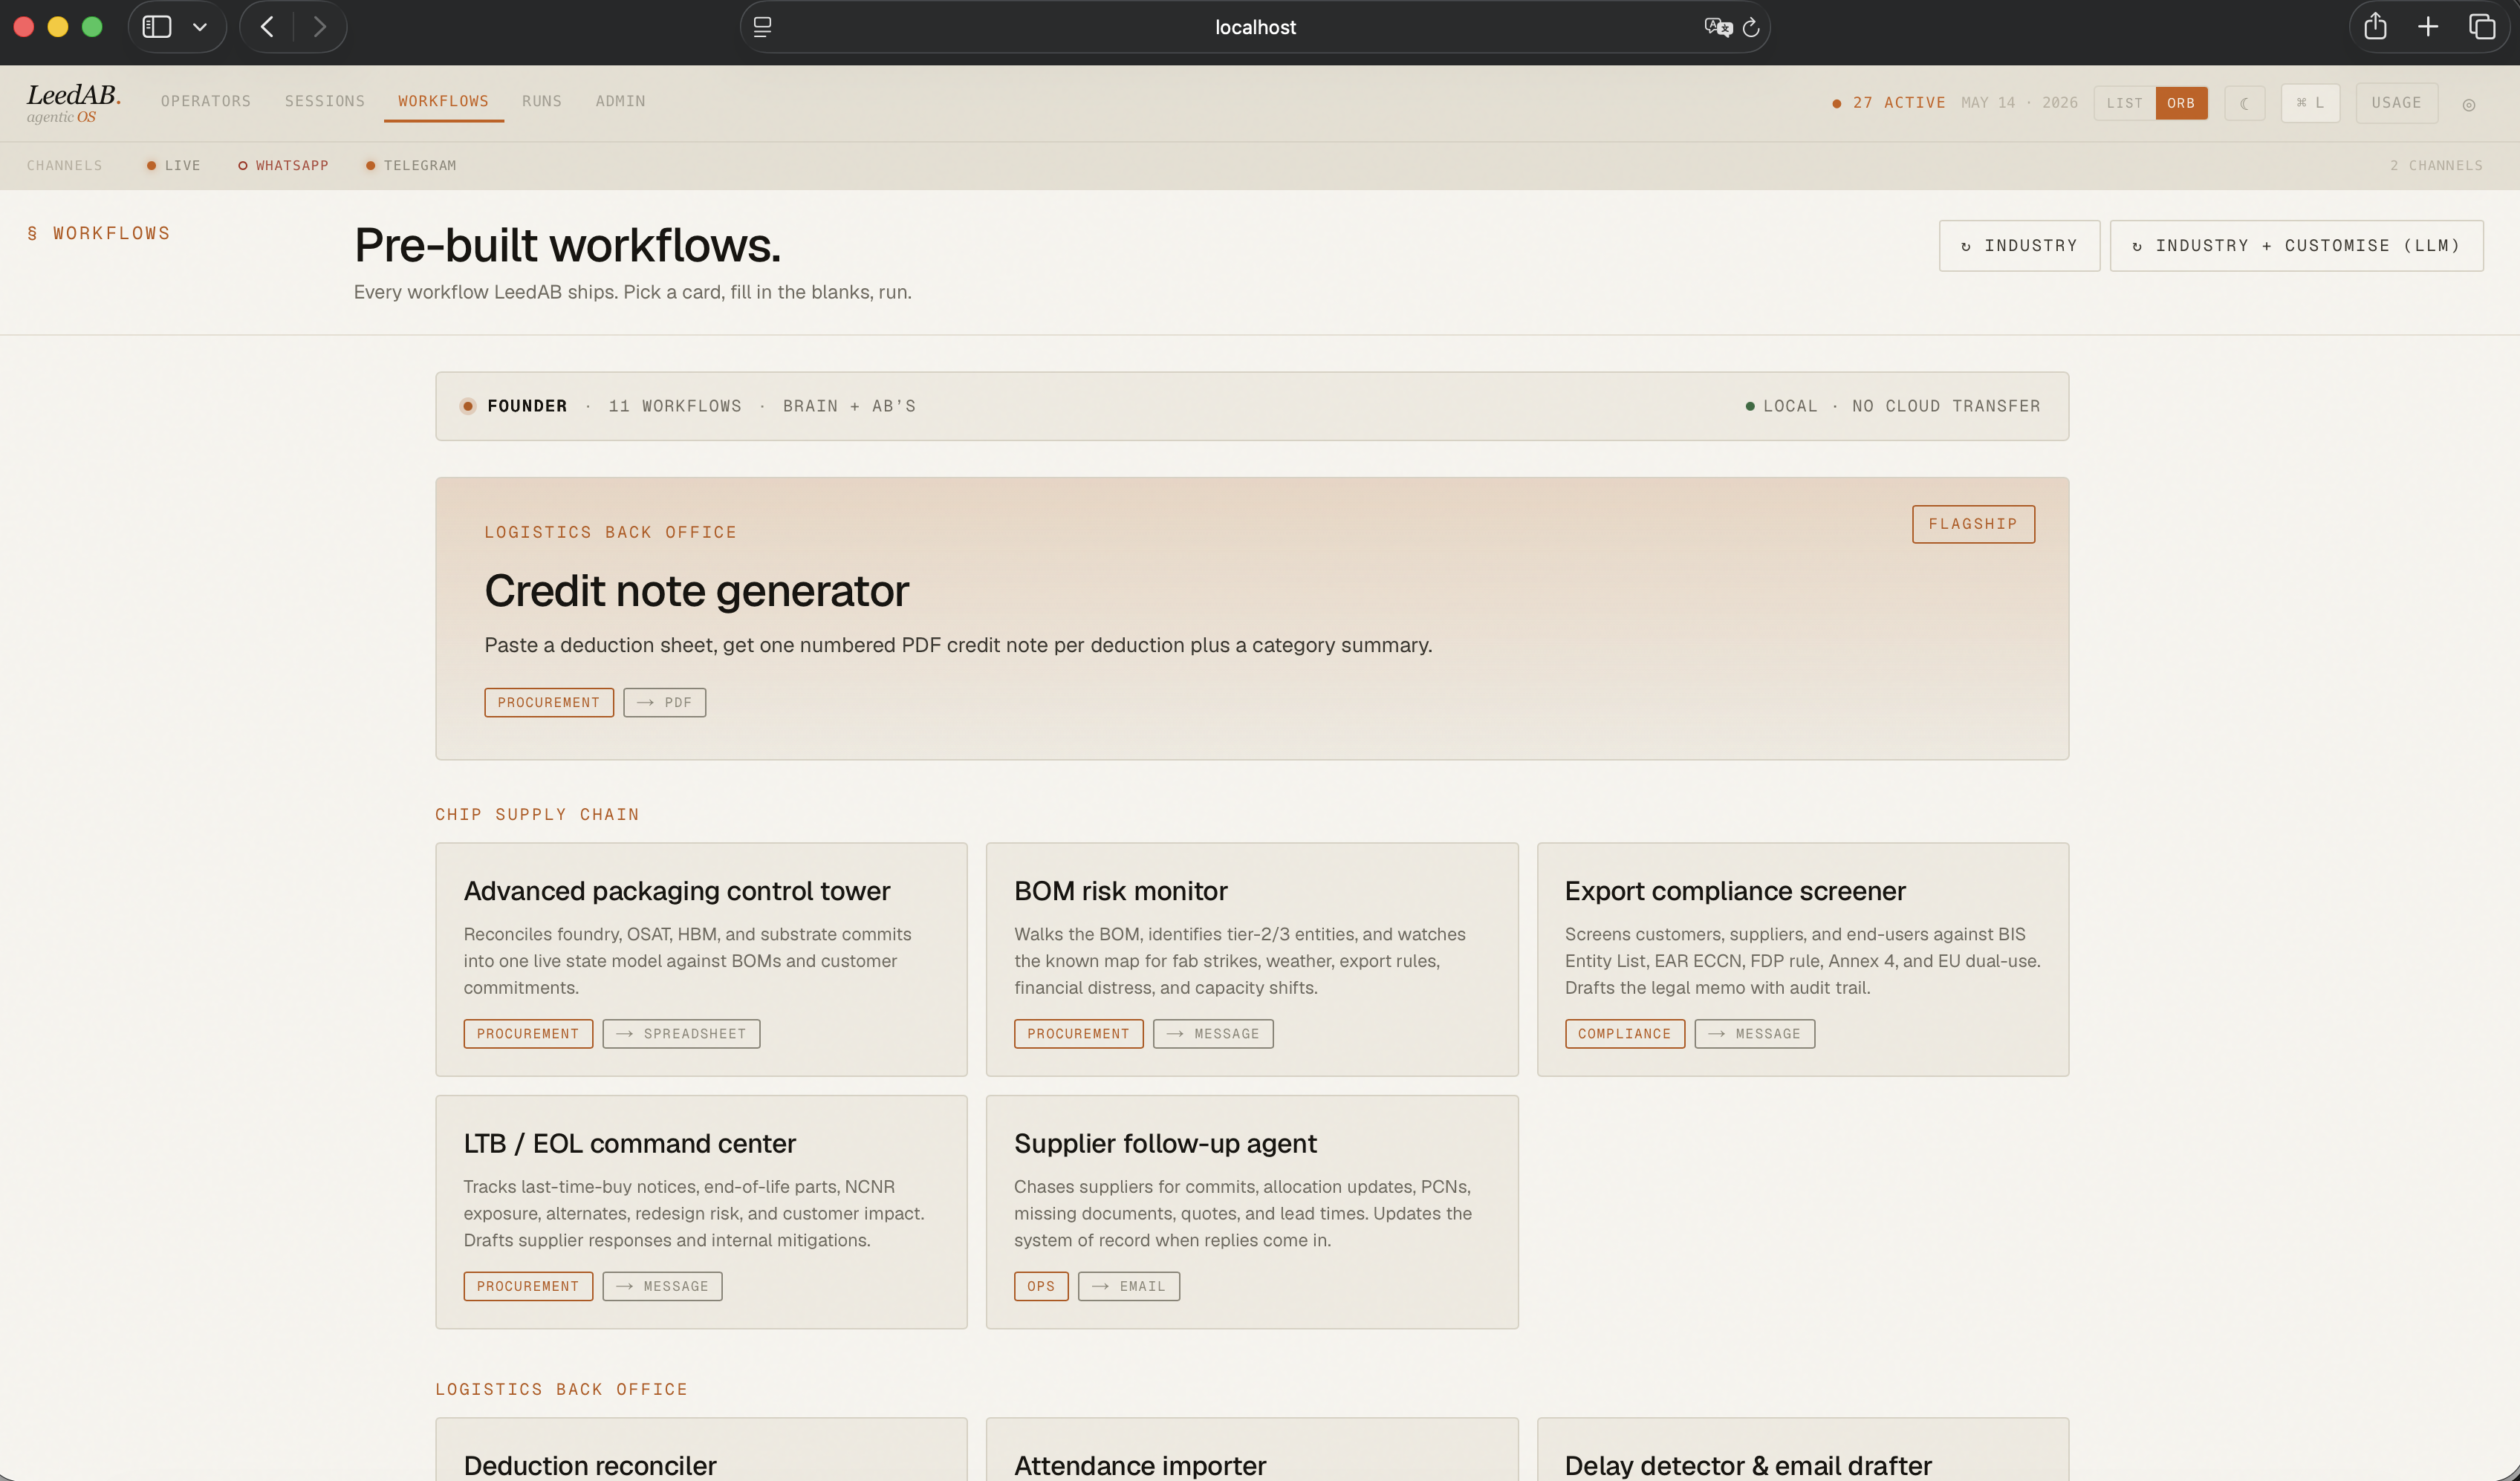Click the 27 Active status indicator
The height and width of the screenshot is (1481, 2520).
coord(1888,103)
